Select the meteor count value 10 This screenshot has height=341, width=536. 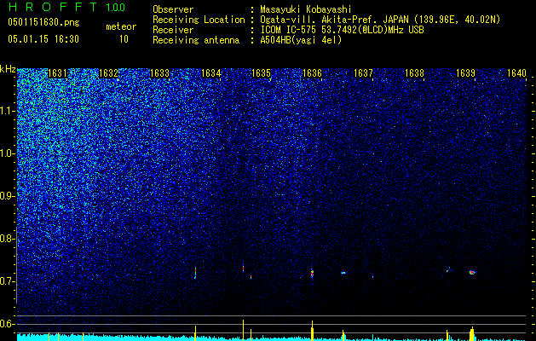[x=124, y=39]
